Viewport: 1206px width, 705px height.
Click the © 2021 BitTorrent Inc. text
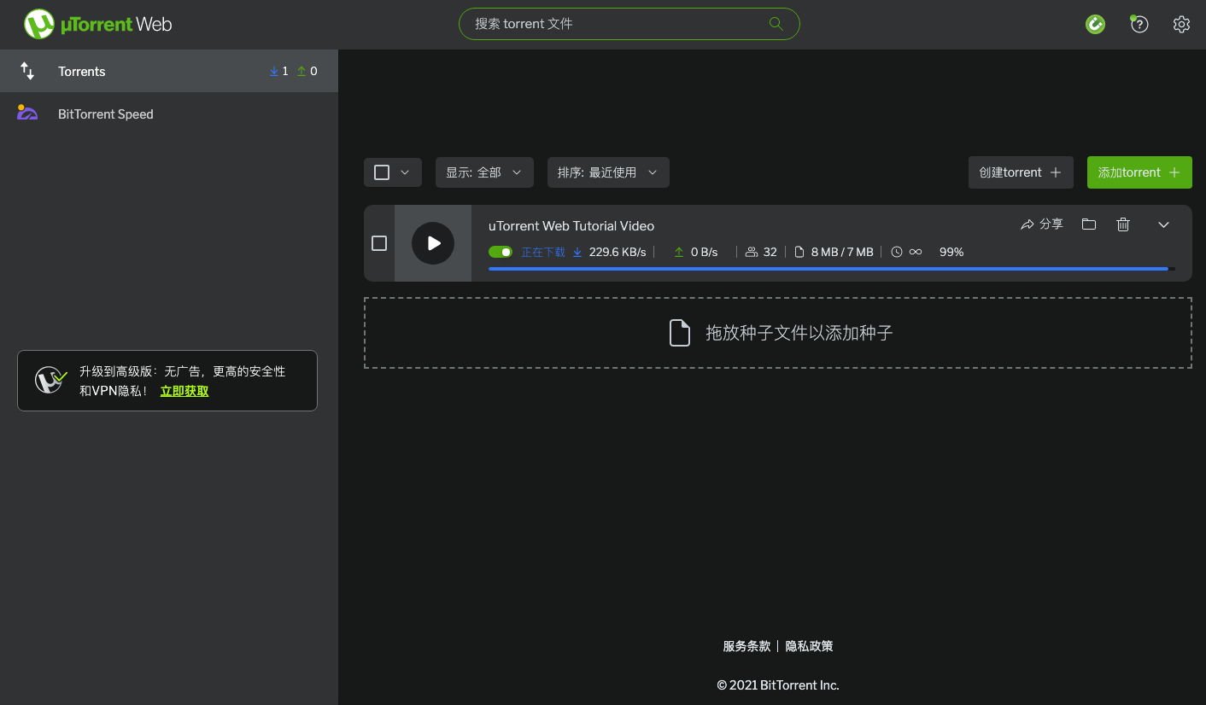[x=778, y=685]
